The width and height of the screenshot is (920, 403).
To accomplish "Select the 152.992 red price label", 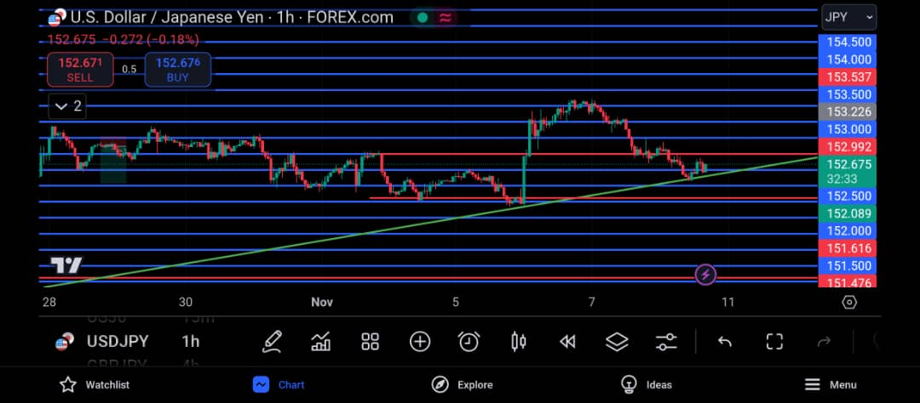I will 848,147.
